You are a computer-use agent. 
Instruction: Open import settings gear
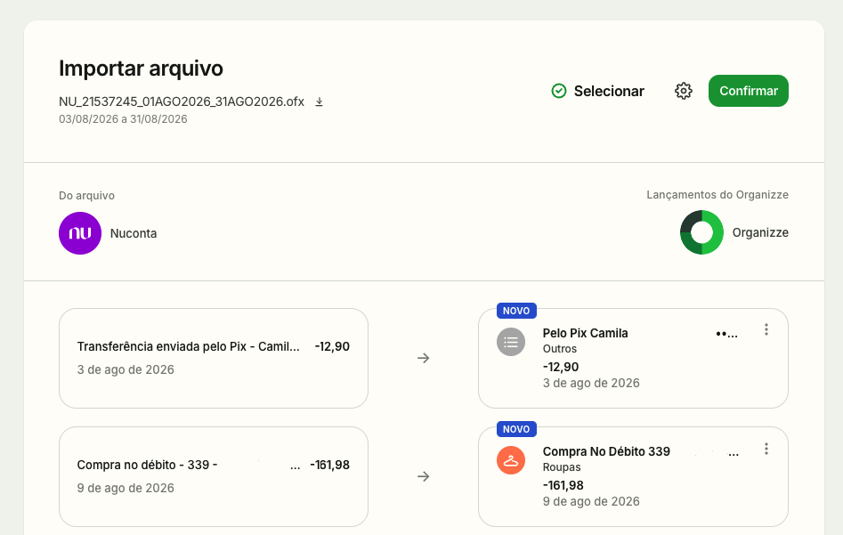(x=684, y=91)
